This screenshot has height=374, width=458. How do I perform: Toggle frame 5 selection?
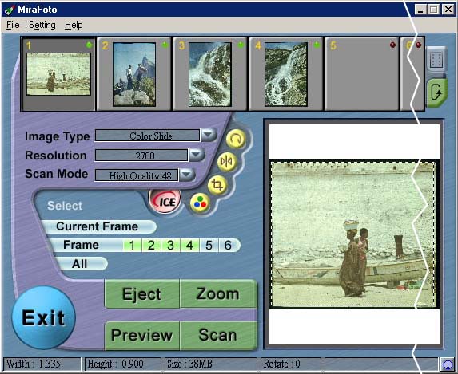tap(209, 245)
